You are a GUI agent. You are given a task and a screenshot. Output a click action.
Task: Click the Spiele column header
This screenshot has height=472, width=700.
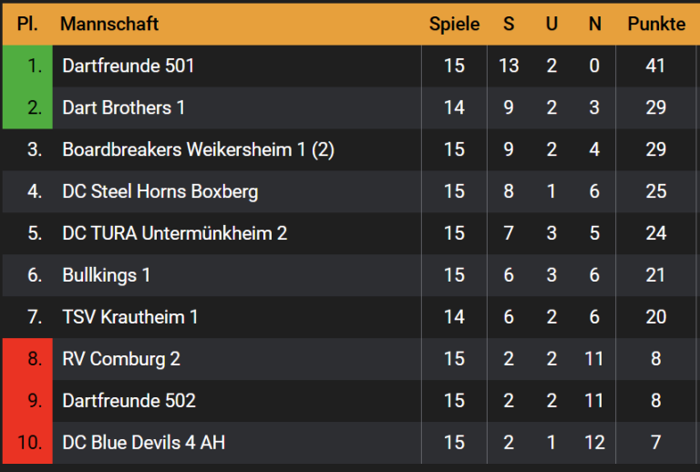[x=454, y=24]
